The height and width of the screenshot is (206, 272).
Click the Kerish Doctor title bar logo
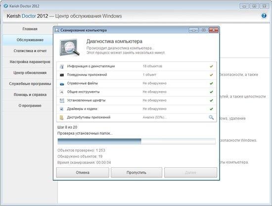pos(6,6)
